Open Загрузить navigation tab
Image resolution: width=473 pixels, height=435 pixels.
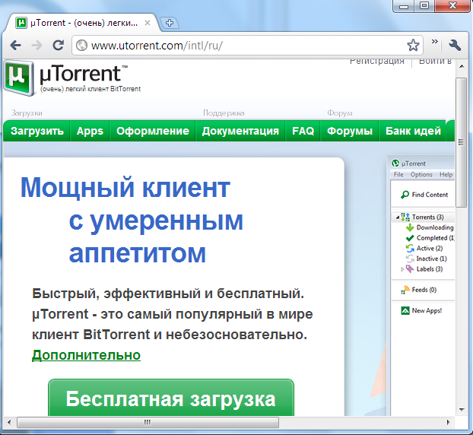(x=37, y=131)
